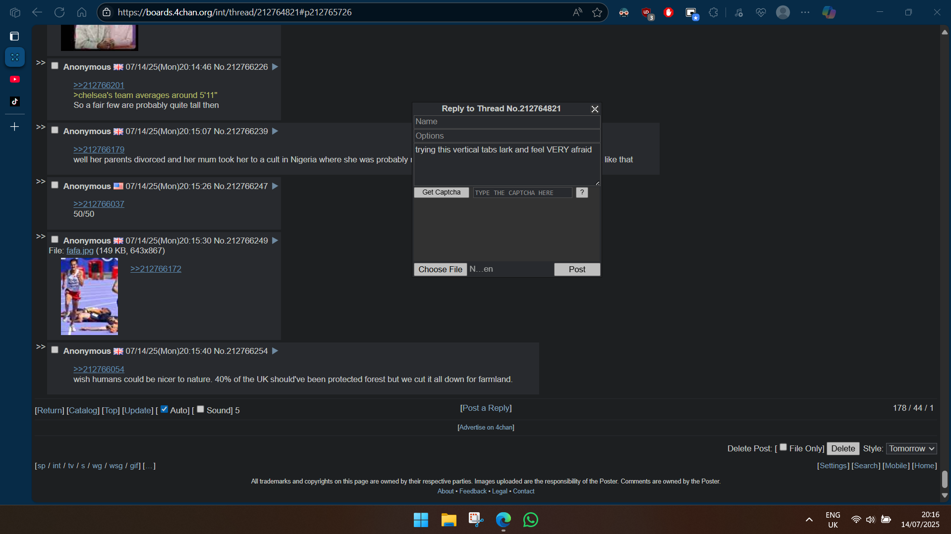Image resolution: width=951 pixels, height=534 pixels.
Task: Select checkbox for post No.212766226
Action: coord(55,66)
